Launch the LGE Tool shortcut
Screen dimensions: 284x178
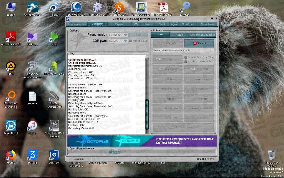click(x=54, y=157)
